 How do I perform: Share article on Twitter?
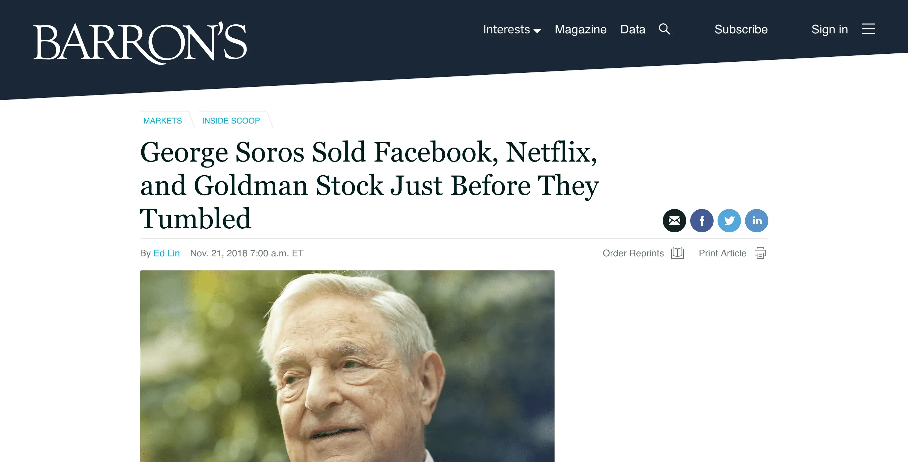[x=729, y=221]
